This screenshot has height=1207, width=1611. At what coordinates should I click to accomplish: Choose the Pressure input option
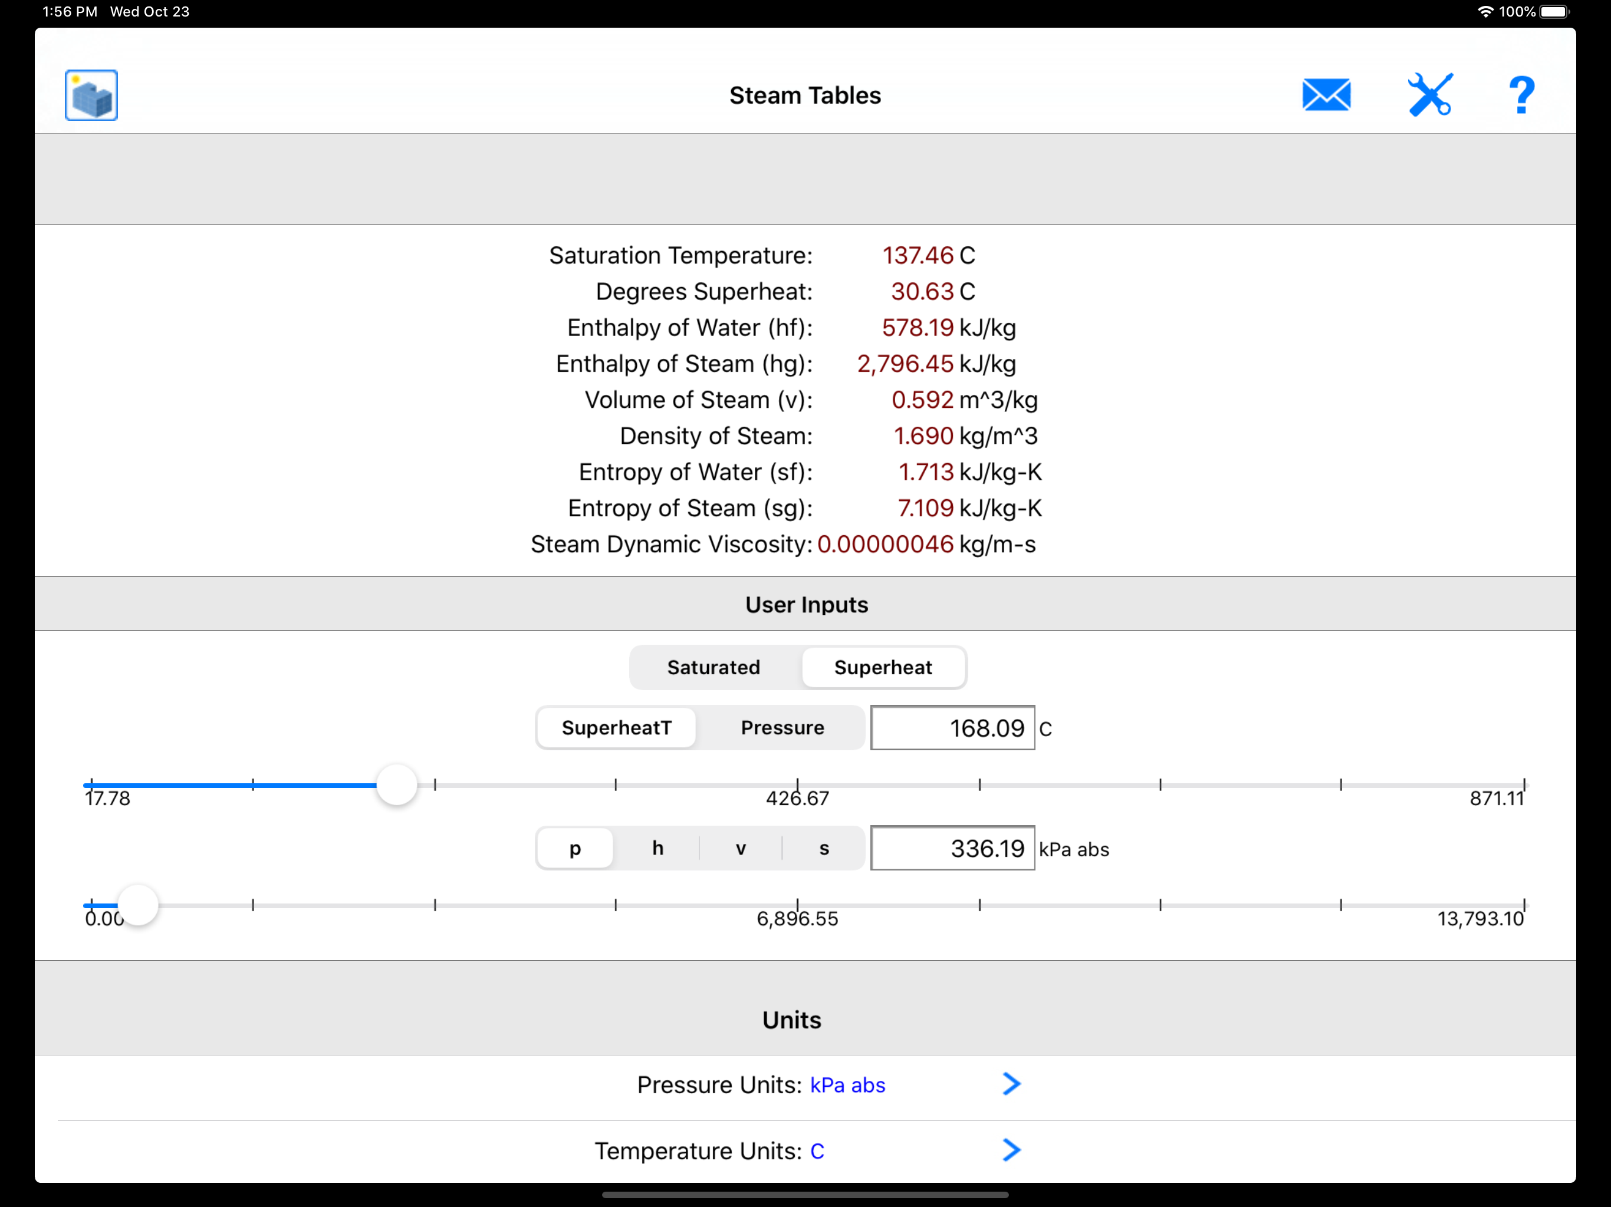point(782,727)
